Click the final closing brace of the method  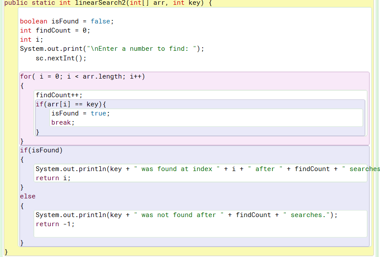(x=6, y=251)
